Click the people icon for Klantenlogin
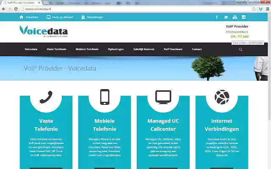 tap(83, 17)
